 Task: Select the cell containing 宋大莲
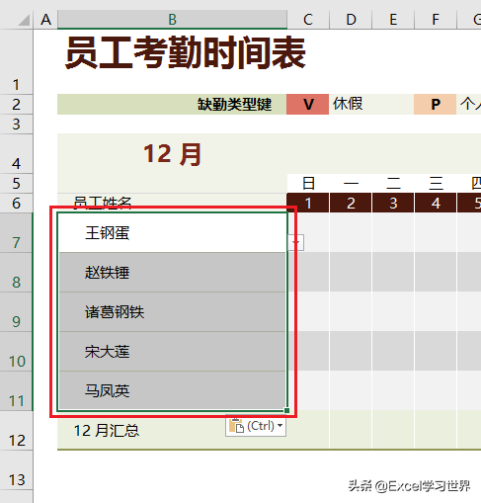tap(172, 352)
